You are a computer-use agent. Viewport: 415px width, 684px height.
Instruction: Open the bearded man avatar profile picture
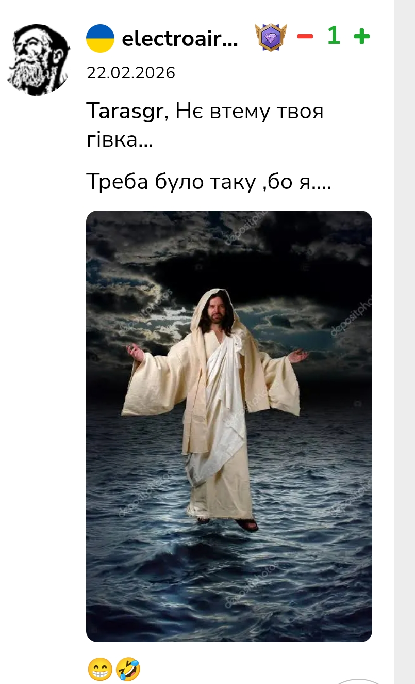pyautogui.click(x=38, y=60)
